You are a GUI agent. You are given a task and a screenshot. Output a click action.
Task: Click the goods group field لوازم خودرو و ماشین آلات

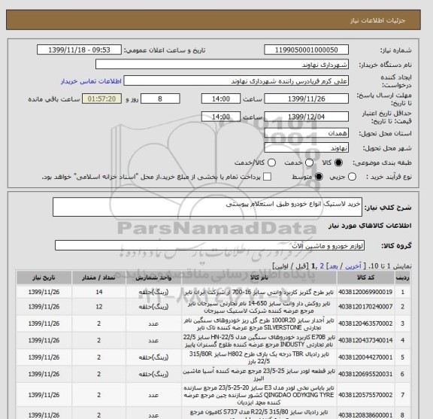[x=210, y=245]
